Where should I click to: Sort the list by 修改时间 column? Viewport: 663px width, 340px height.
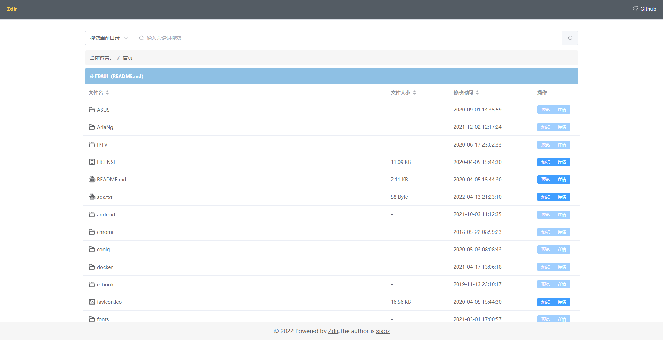pyautogui.click(x=466, y=93)
